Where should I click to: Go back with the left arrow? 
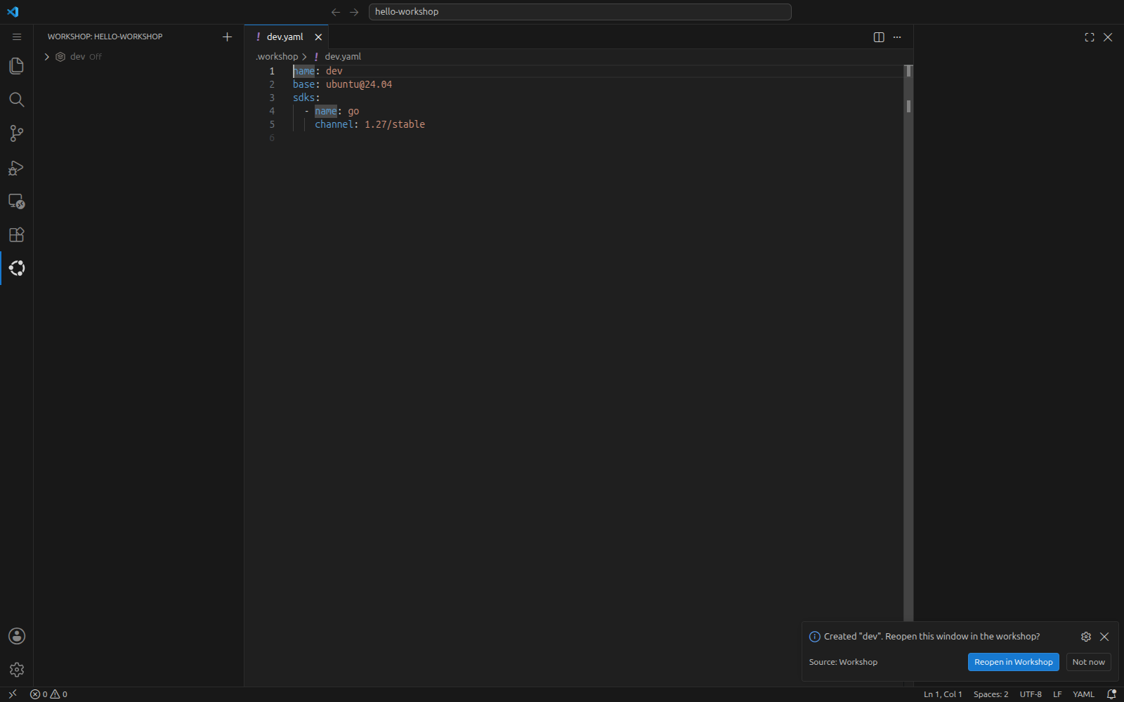[336, 12]
